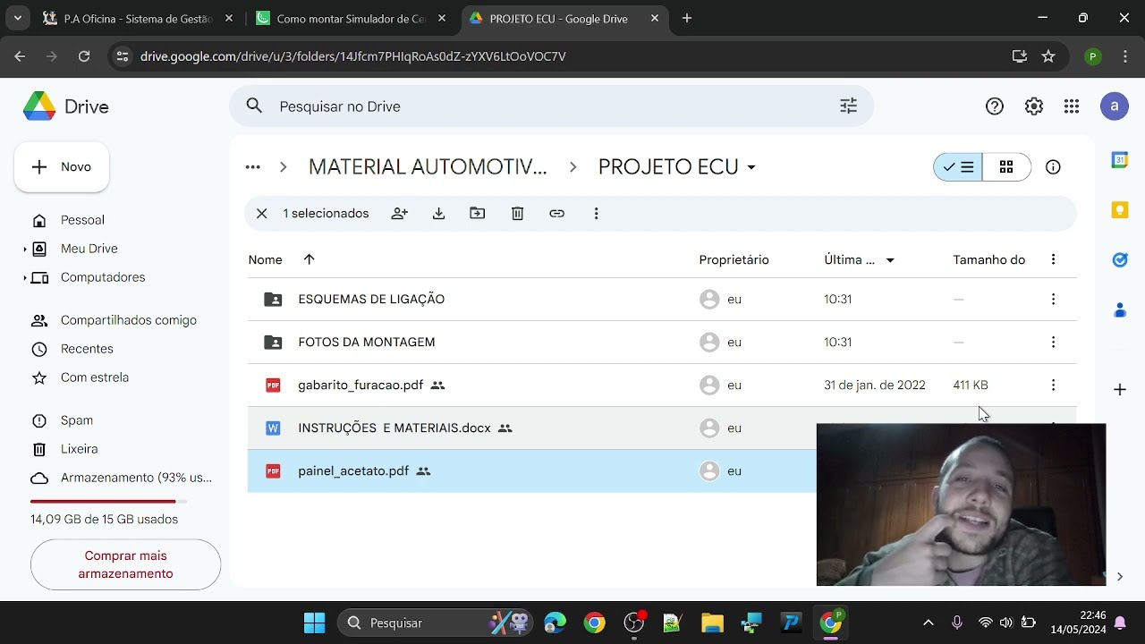Click Comprar mais armazenamento button
This screenshot has width=1145, height=644.
click(125, 564)
